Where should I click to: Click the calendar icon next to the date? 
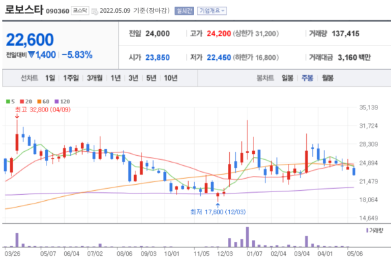click(95, 11)
